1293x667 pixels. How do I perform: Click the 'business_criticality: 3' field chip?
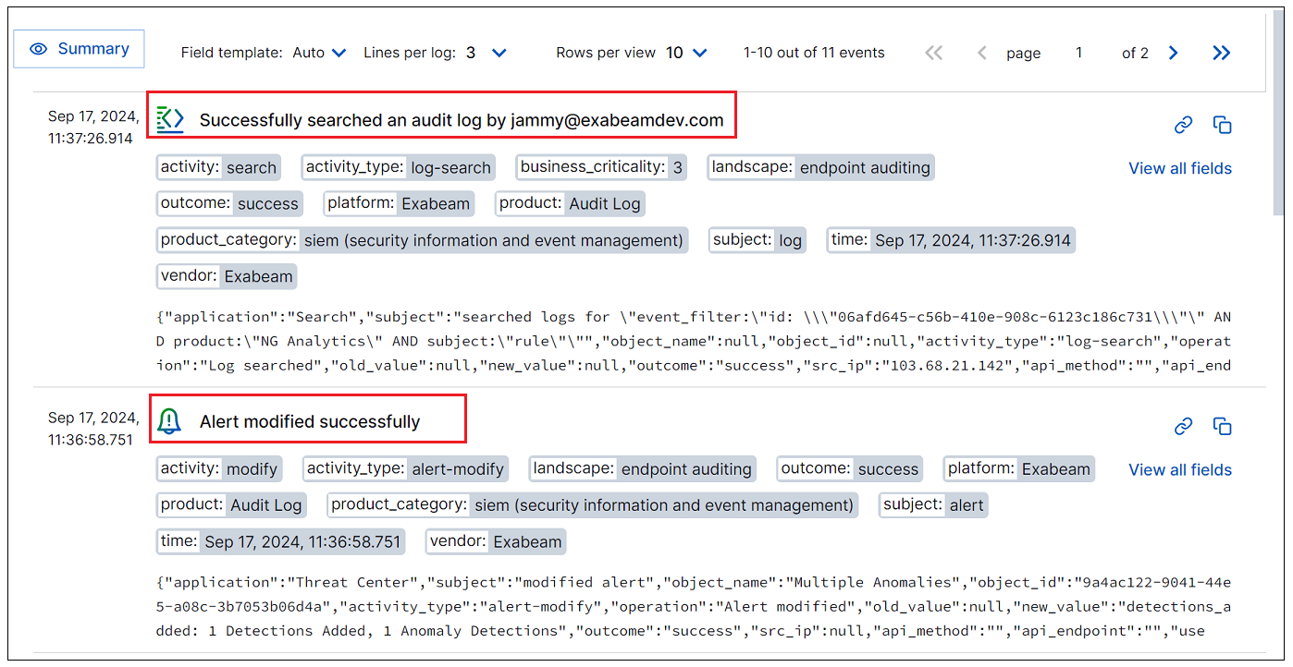pos(602,167)
